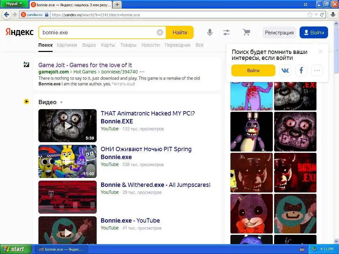Open the Windows start menu

coord(15,249)
